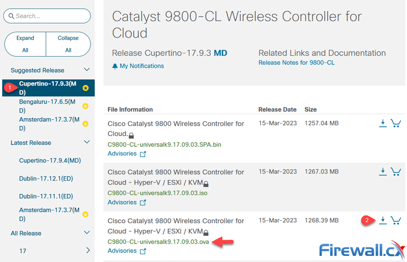Viewport: 407px width, 262px height.
Task: Download the .iso image file
Action: pyautogui.click(x=383, y=172)
